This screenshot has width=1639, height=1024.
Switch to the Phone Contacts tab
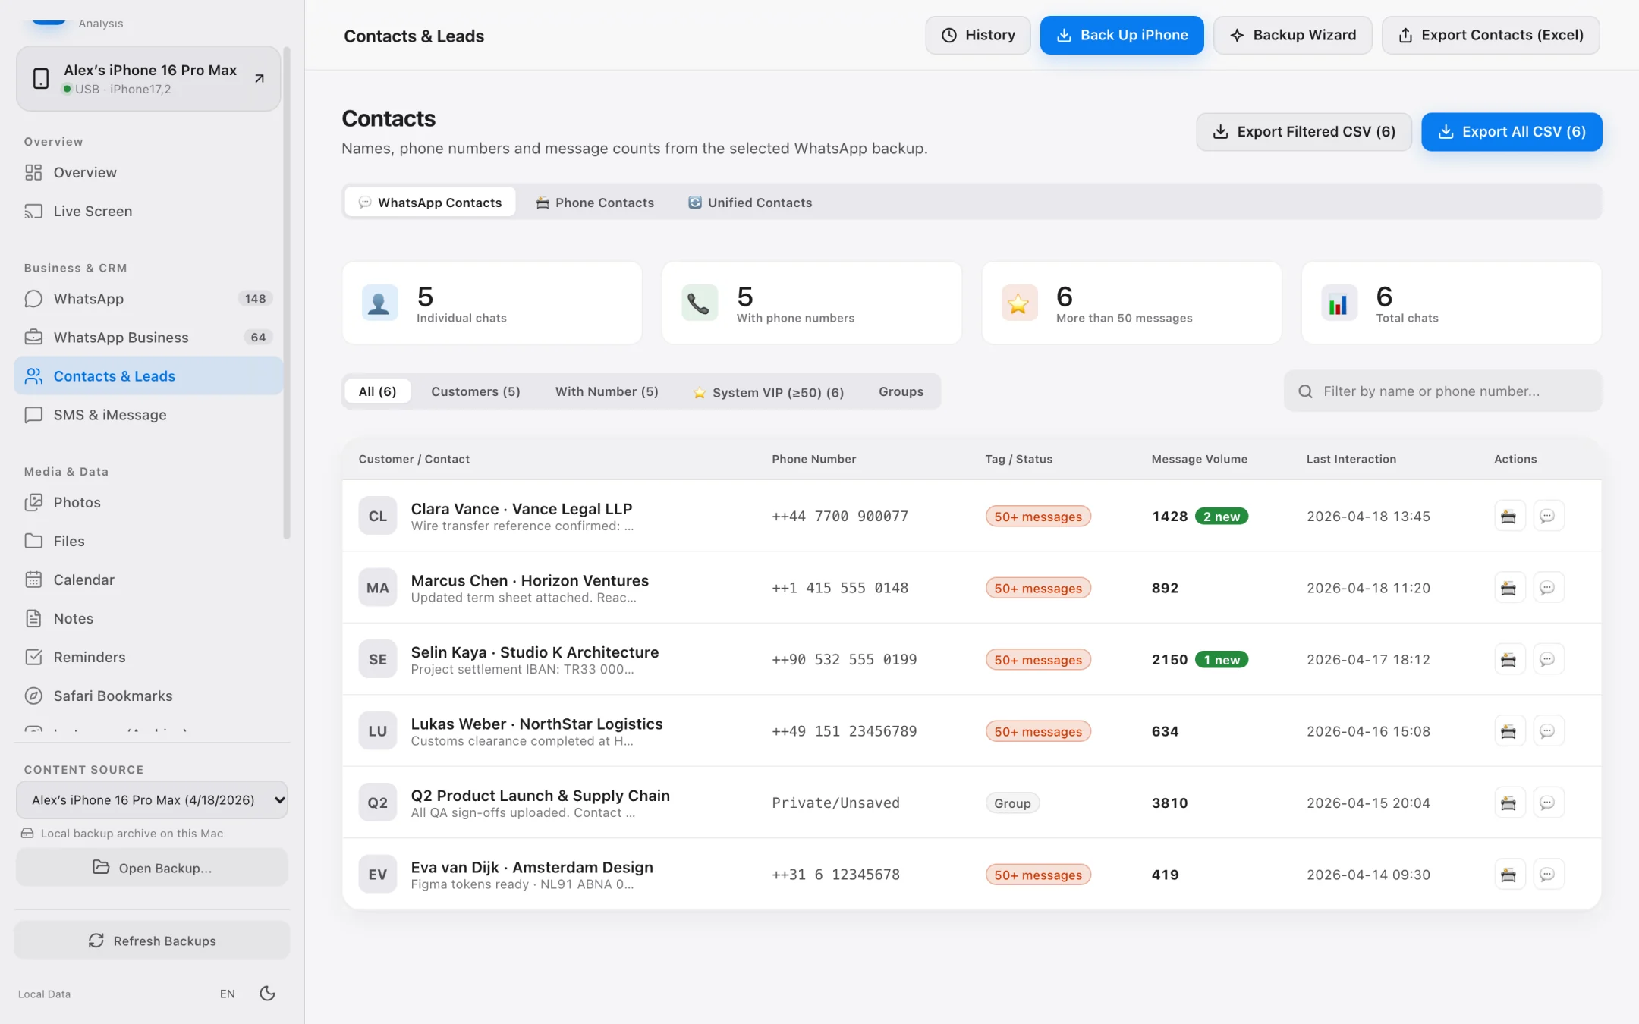595,203
